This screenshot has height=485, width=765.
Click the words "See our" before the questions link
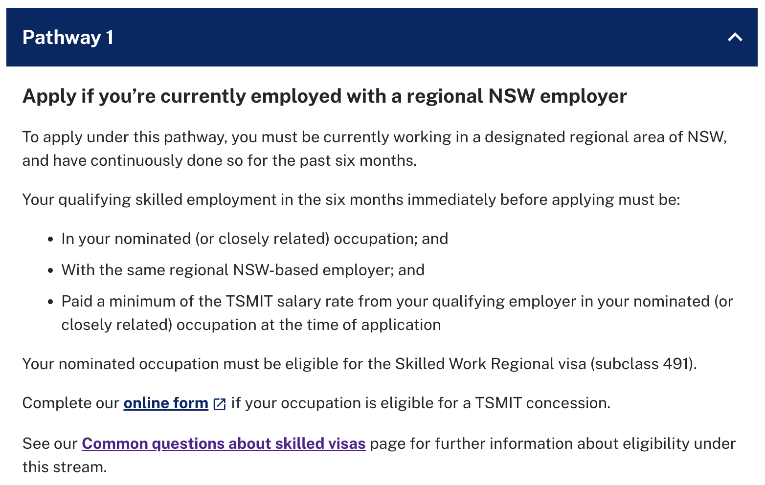click(x=49, y=443)
